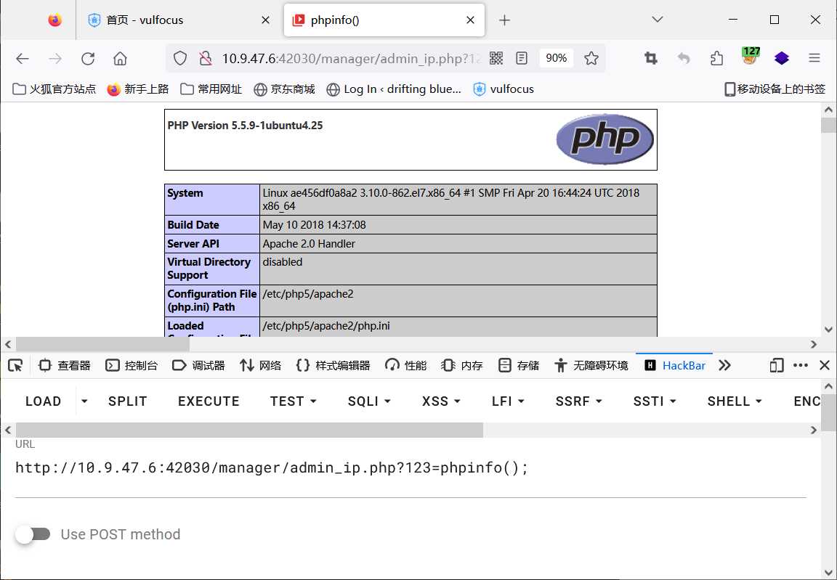Image resolution: width=837 pixels, height=580 pixels.
Task: Switch to 网络 network panel
Action: click(x=261, y=366)
